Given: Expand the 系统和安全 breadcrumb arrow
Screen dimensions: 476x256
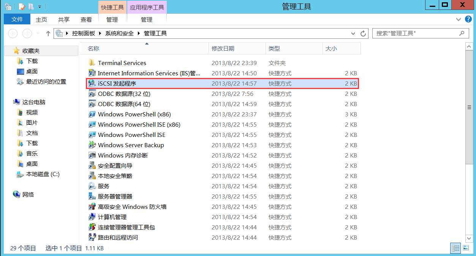Looking at the screenshot, I should tap(139, 33).
